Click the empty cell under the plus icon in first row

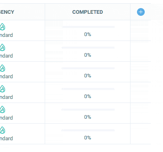coord(141,30)
